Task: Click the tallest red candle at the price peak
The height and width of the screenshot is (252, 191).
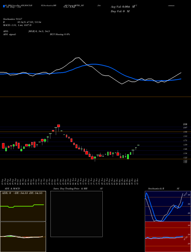Action: click(x=59, y=126)
